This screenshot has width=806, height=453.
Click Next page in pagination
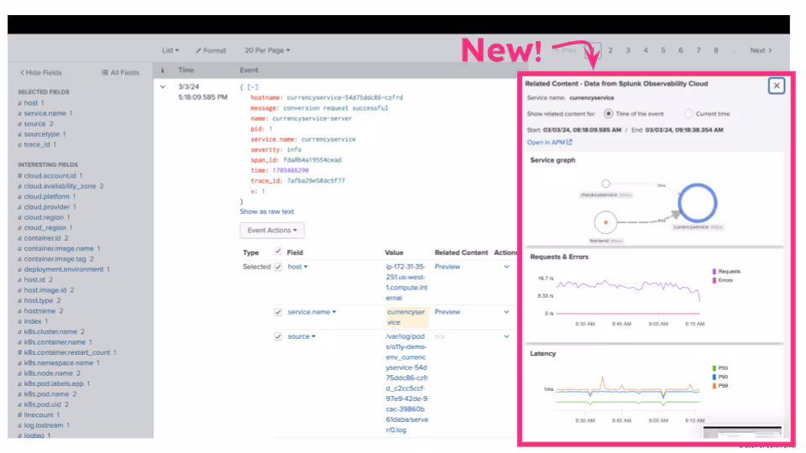point(761,50)
